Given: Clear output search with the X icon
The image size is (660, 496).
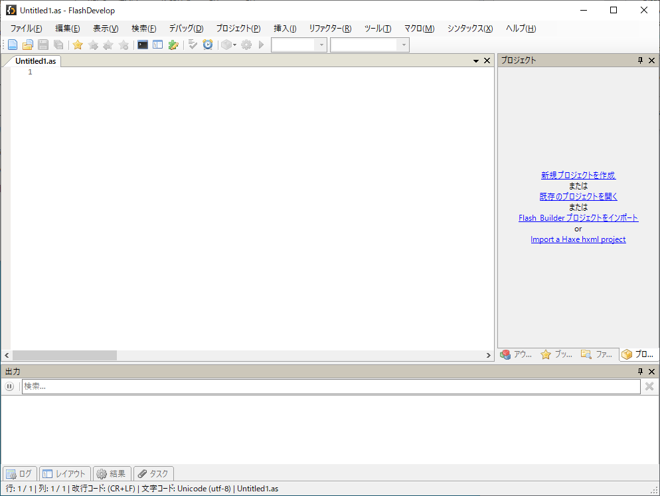Looking at the screenshot, I should point(649,386).
